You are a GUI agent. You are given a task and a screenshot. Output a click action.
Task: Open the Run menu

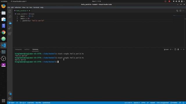point(31,8)
